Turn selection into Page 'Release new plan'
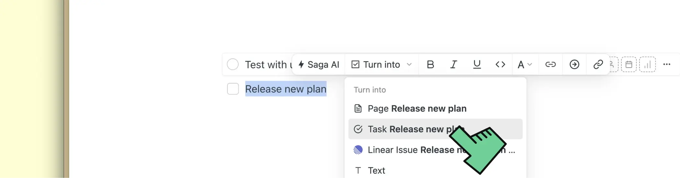 (417, 109)
